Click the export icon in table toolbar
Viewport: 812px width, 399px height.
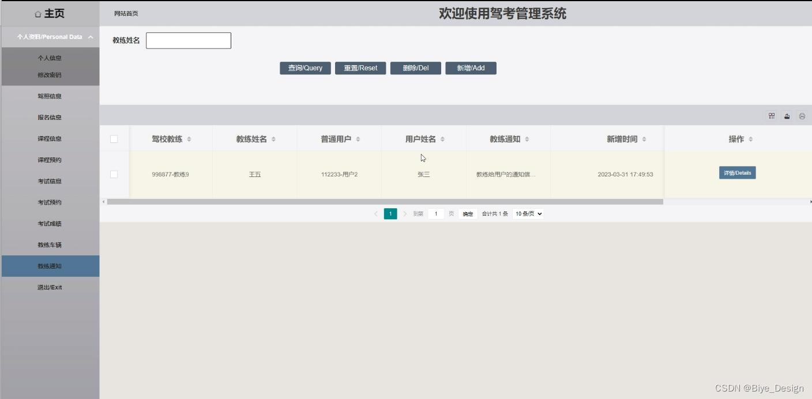tap(787, 116)
